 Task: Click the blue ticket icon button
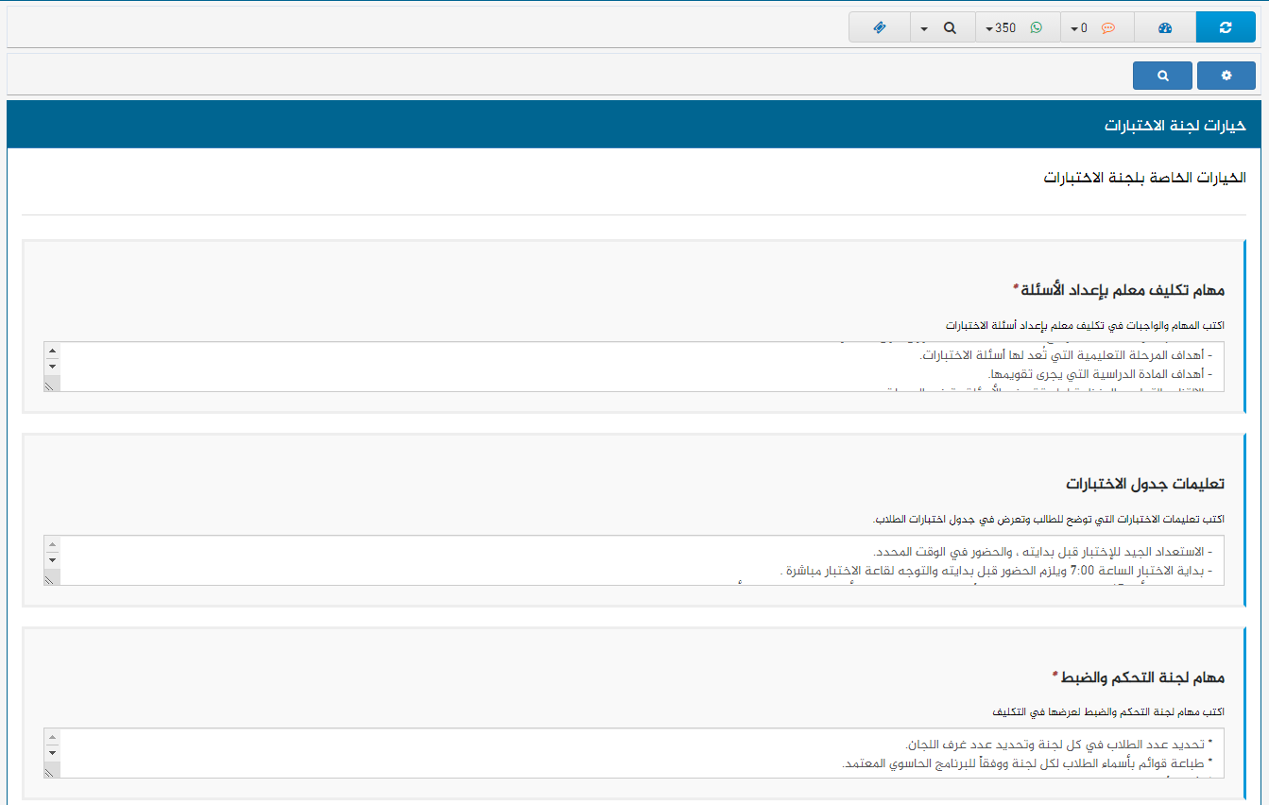879,27
